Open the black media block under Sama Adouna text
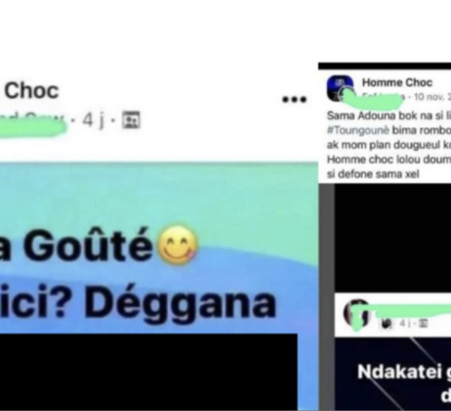The width and height of the screenshot is (451, 411). pos(392,238)
